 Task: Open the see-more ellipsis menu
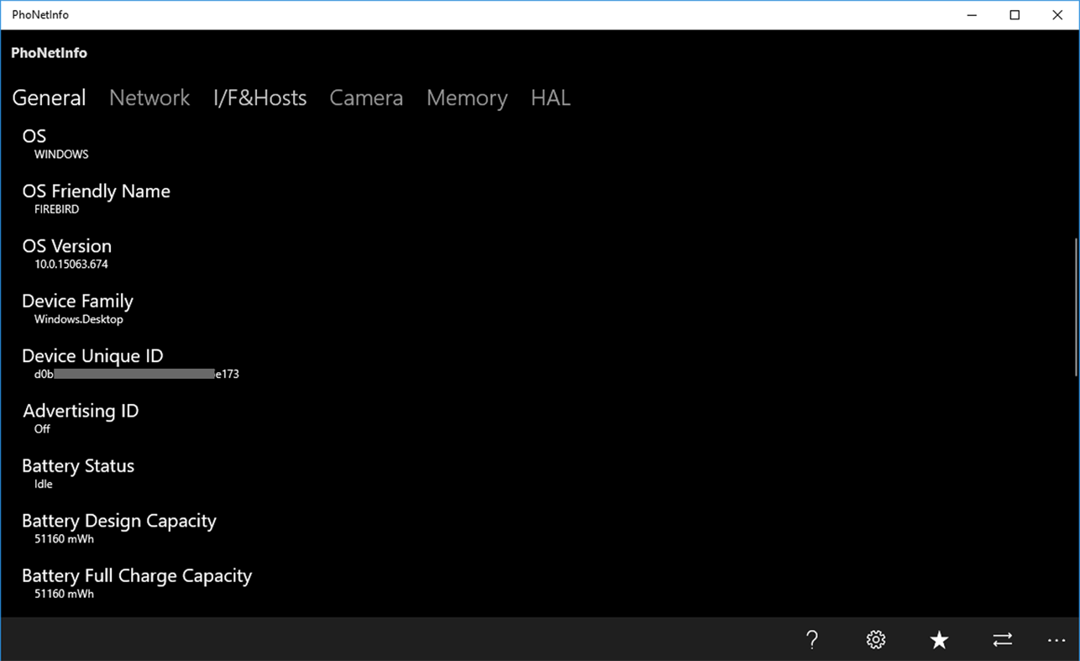(x=1056, y=639)
